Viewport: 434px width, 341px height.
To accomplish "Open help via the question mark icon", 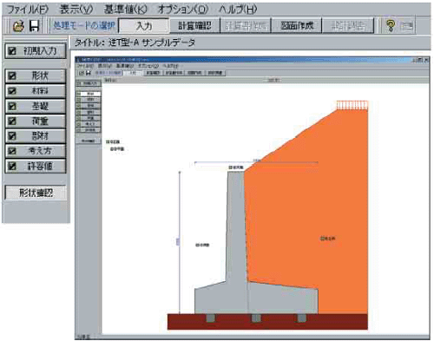I will pyautogui.click(x=391, y=26).
